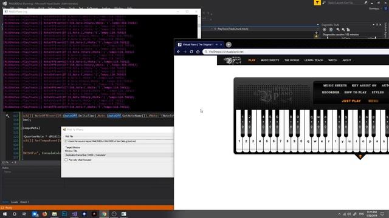Image resolution: width=389 pixels, height=218 pixels.
Task: Enable Play only when focused
Action: (66, 160)
